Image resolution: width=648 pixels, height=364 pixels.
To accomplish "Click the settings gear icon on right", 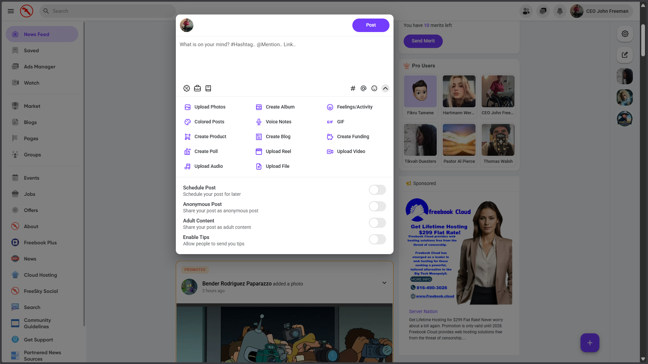I will pyautogui.click(x=625, y=34).
